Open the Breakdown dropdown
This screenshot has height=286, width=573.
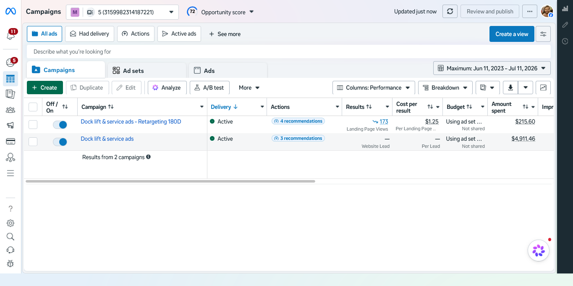[445, 88]
